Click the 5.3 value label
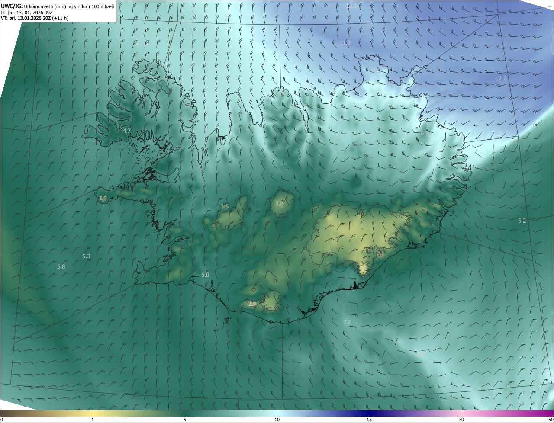 [86, 256]
